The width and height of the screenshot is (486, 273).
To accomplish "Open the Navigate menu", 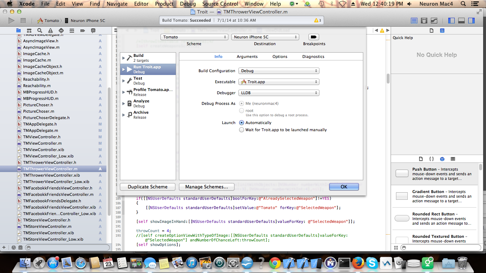I will (x=117, y=4).
